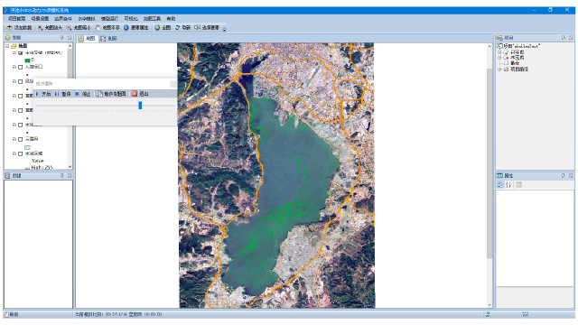This screenshot has width=578, height=325.
Task: Activate the hand pan map tool
Action: point(98,28)
